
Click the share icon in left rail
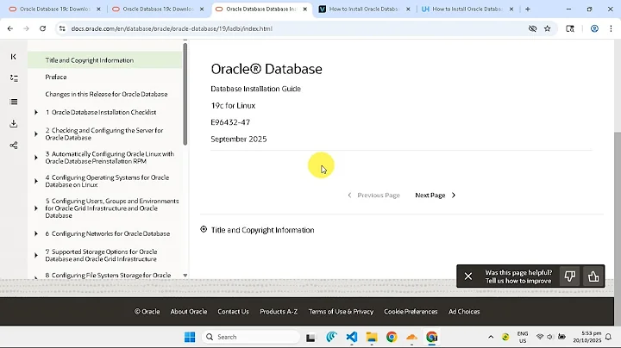tap(14, 146)
